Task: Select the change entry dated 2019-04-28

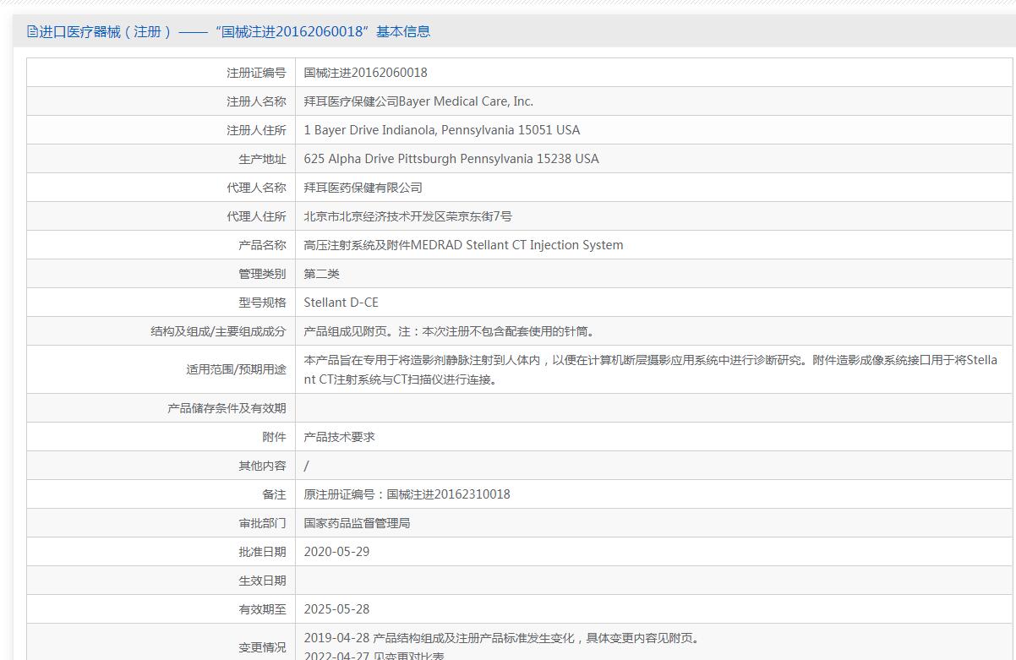Action: [x=502, y=638]
